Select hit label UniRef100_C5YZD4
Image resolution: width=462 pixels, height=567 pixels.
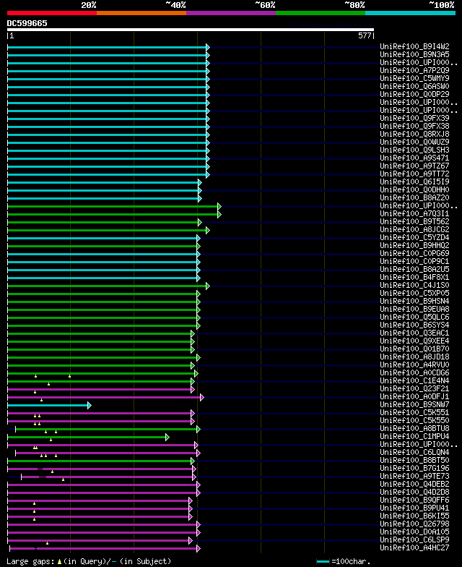click(x=414, y=237)
